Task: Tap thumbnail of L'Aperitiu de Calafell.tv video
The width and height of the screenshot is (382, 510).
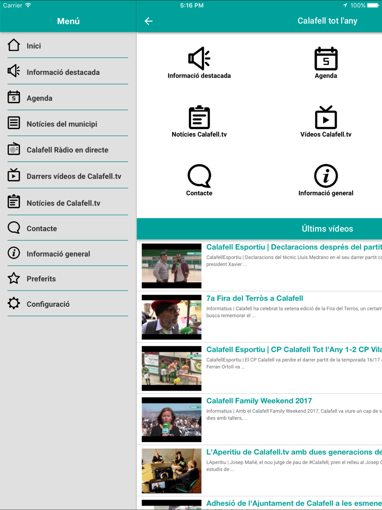Action: 172,471
